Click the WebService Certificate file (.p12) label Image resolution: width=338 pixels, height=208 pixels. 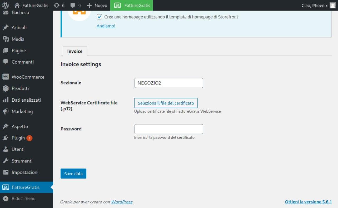(x=89, y=106)
